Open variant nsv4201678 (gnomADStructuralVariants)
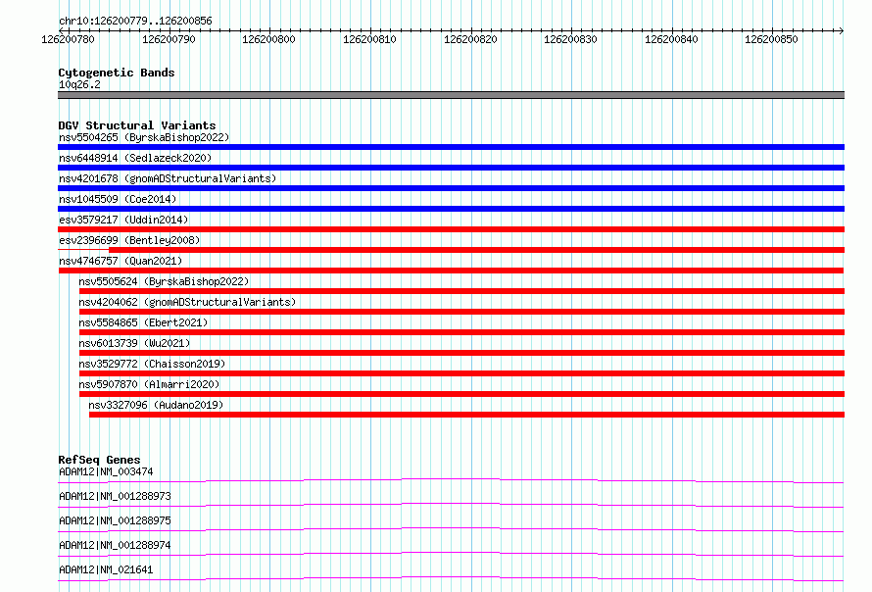The width and height of the screenshot is (872, 592). coord(168,178)
